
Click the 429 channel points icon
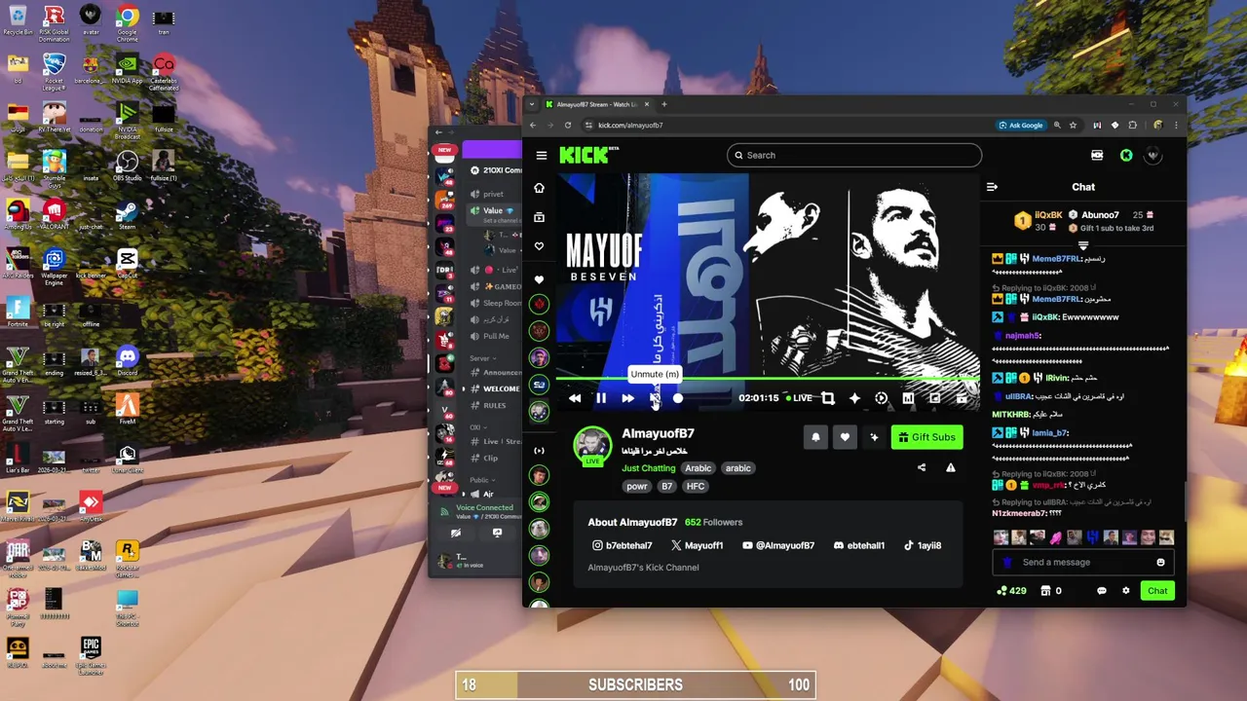[1011, 591]
